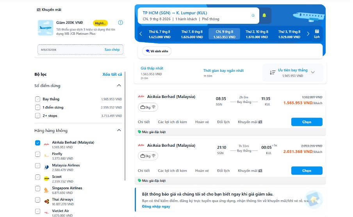
Task: Uncheck AirAsia Berhad (Malaysia) airline filter
Action: click(x=37, y=143)
